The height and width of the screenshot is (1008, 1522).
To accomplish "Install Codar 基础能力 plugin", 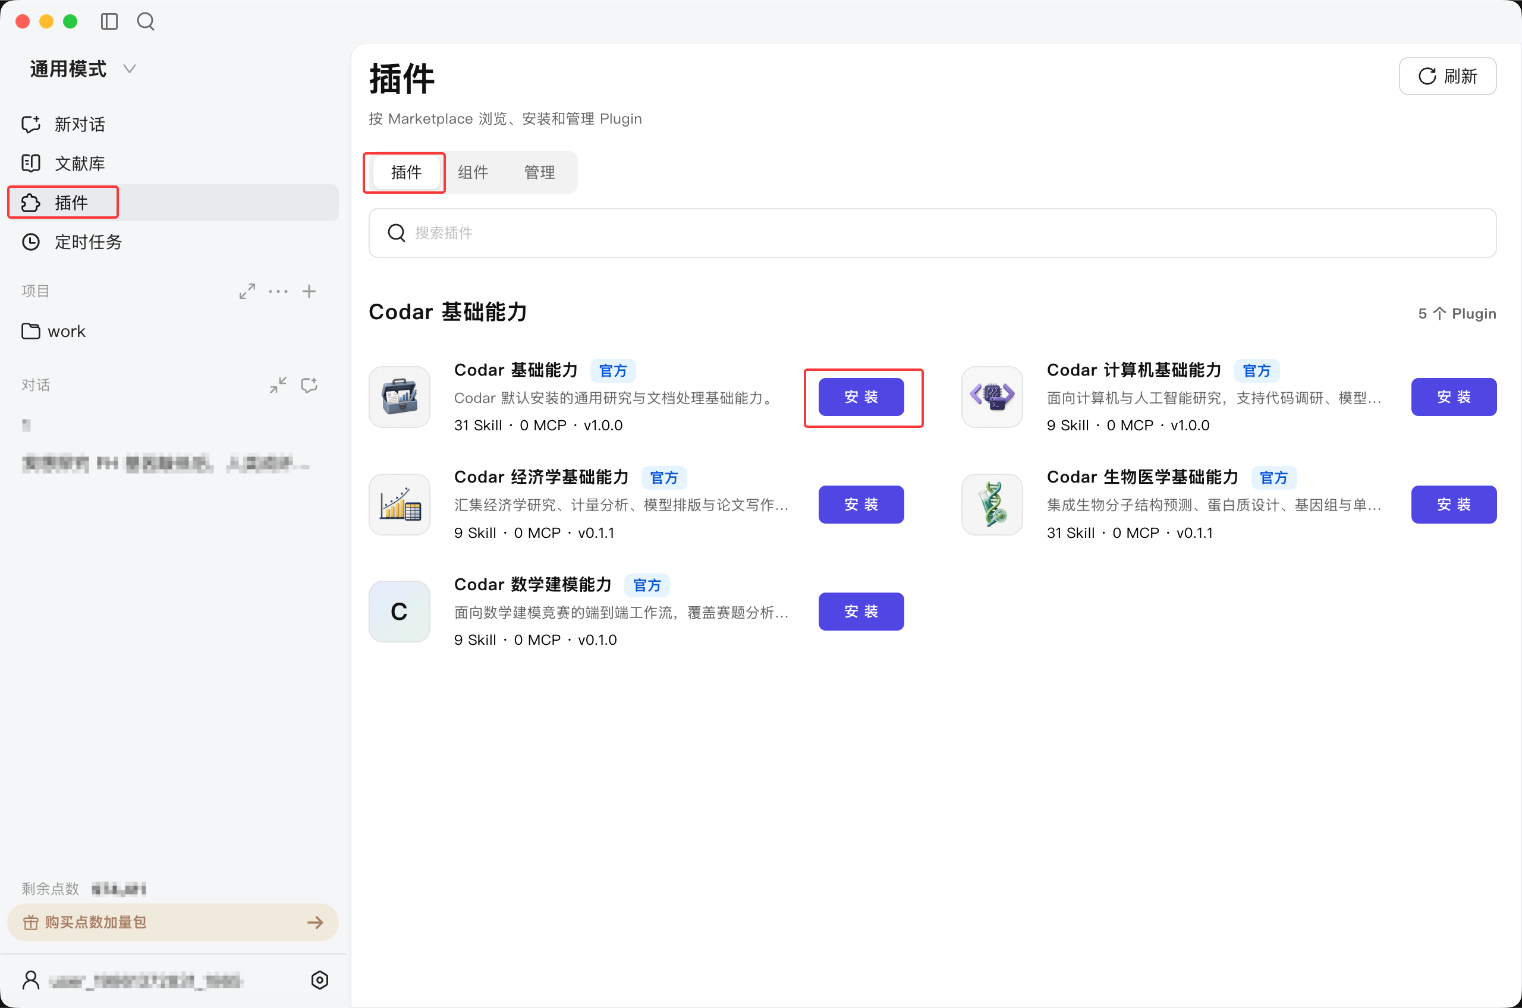I will click(861, 396).
